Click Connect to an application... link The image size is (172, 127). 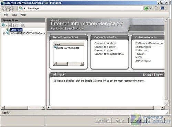click(109, 54)
